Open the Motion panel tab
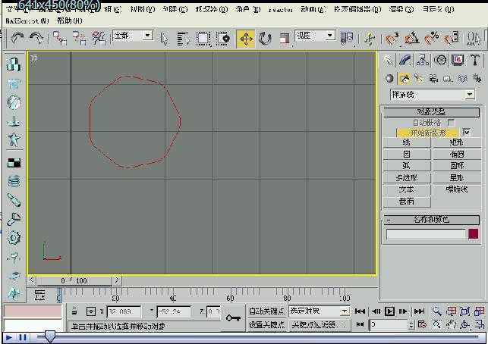Image resolution: width=488 pixels, height=344 pixels. point(440,60)
